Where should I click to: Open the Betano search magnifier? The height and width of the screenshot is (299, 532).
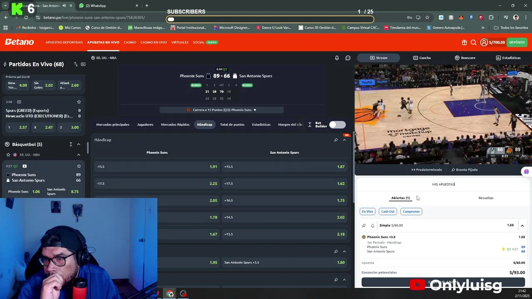click(473, 42)
